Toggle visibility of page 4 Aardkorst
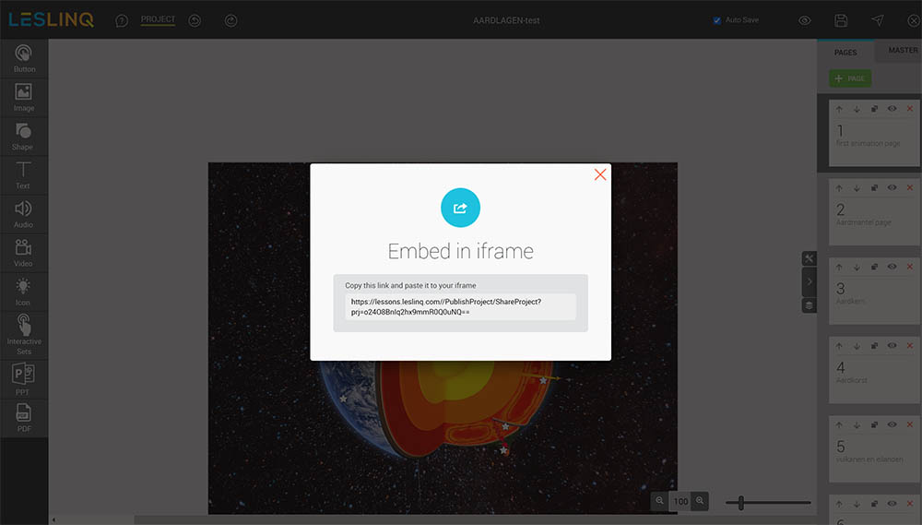922x525 pixels. click(x=892, y=345)
